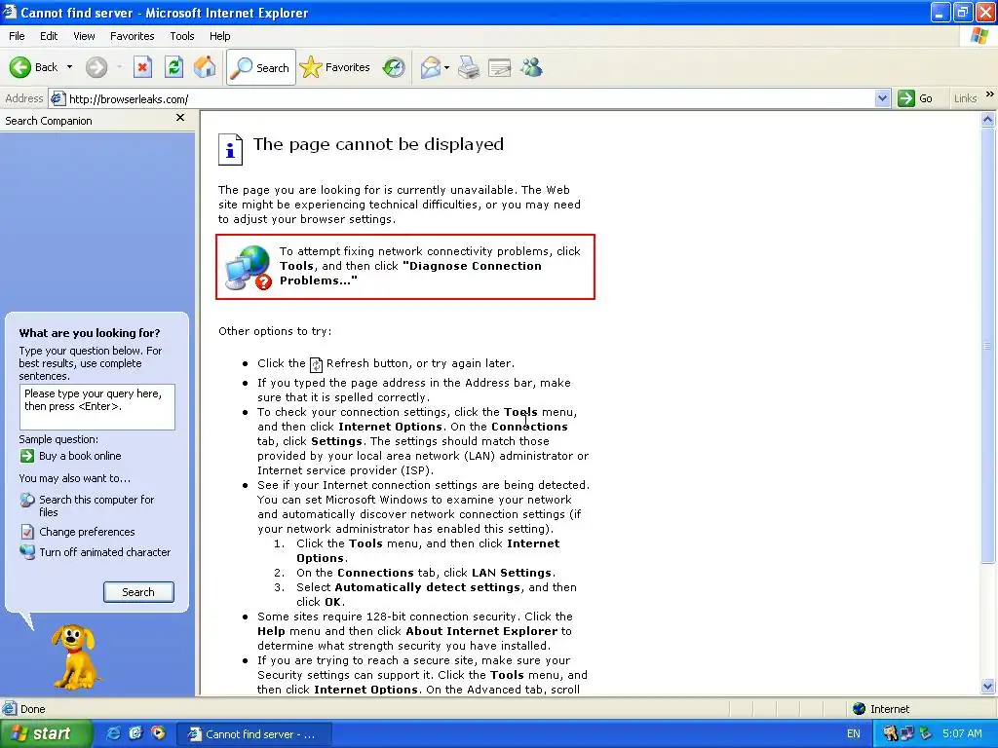Click the search query text box
This screenshot has width=998, height=748.
tap(97, 406)
